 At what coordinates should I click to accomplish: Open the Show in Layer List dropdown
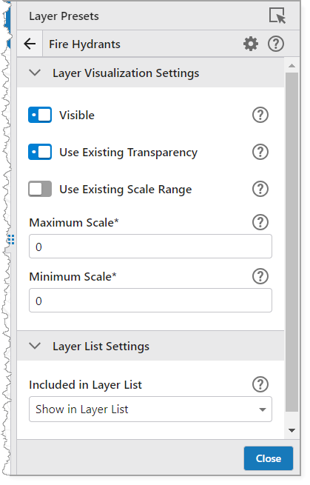tap(150, 409)
